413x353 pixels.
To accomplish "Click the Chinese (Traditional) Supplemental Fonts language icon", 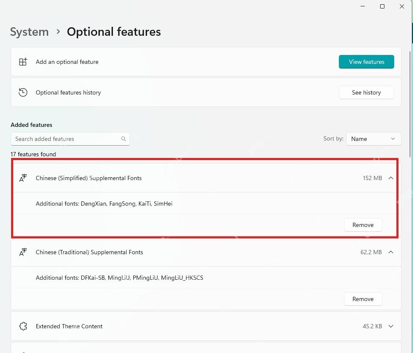I will pos(23,252).
